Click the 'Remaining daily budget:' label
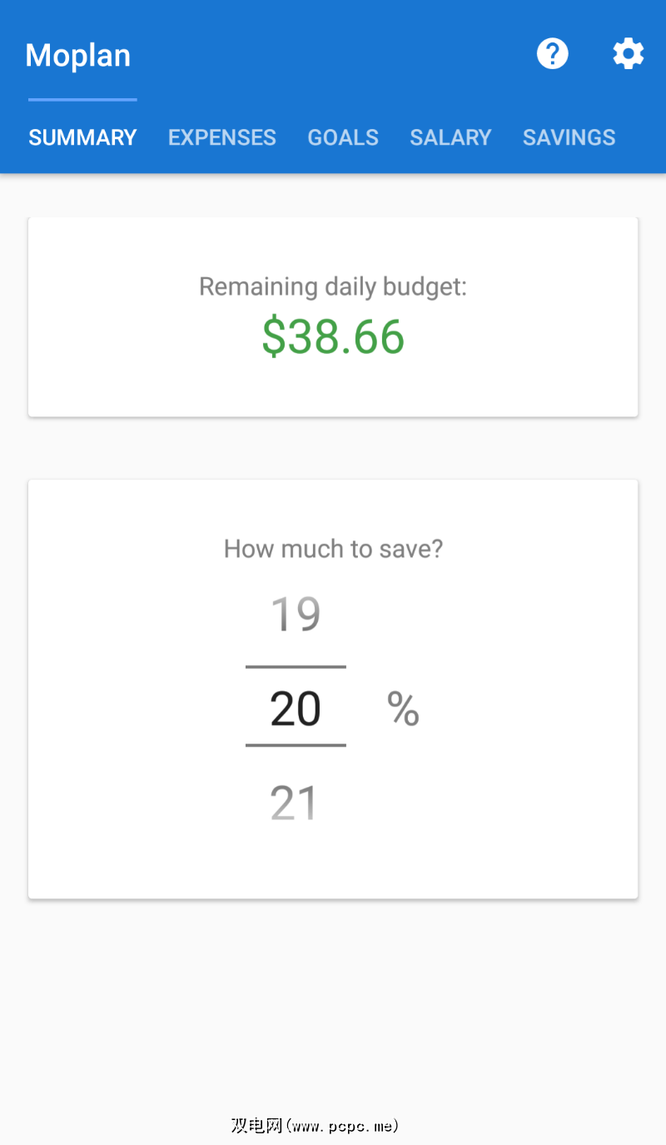The width and height of the screenshot is (666, 1145). tap(333, 287)
